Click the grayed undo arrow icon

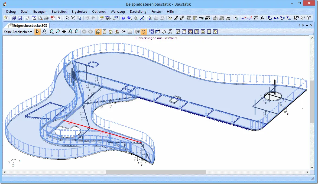[x=87, y=18]
